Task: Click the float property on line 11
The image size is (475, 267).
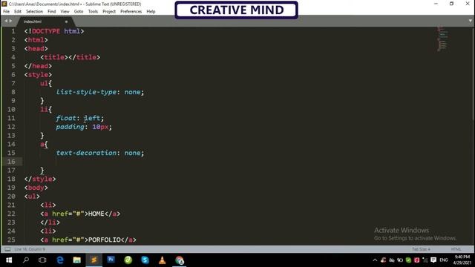Action: coord(66,118)
